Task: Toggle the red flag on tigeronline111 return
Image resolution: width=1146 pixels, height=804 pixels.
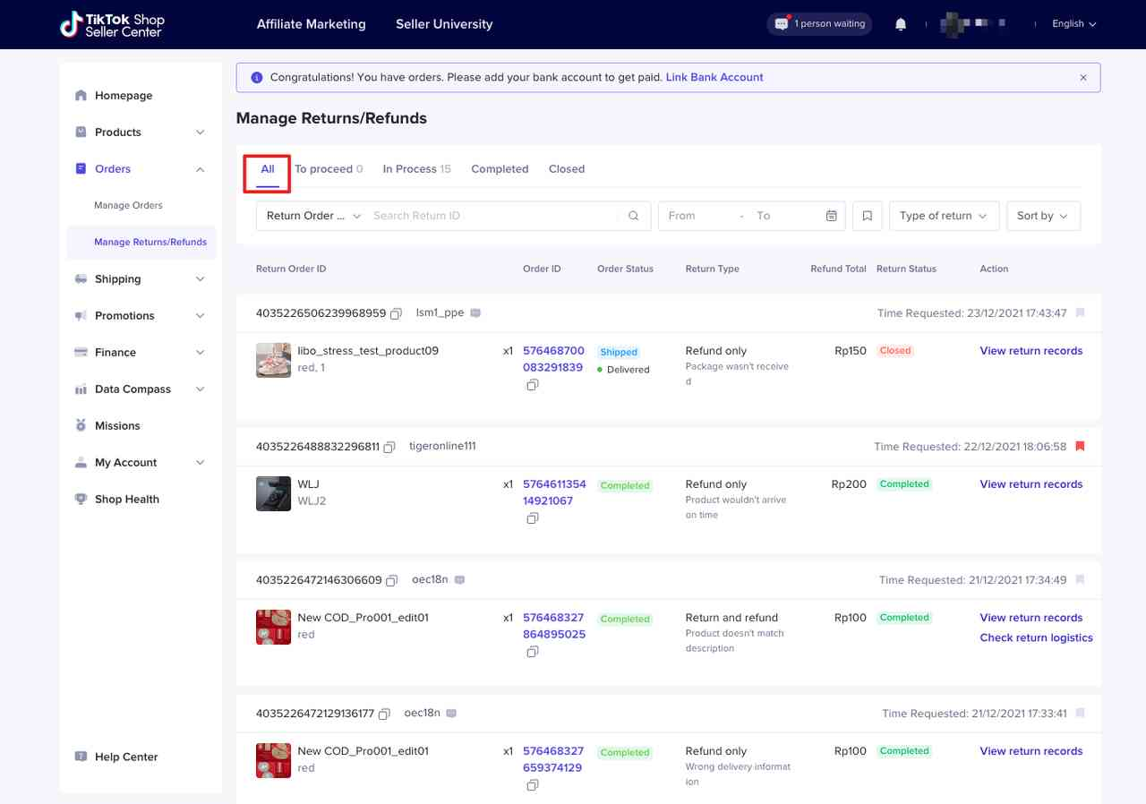Action: coord(1080,446)
